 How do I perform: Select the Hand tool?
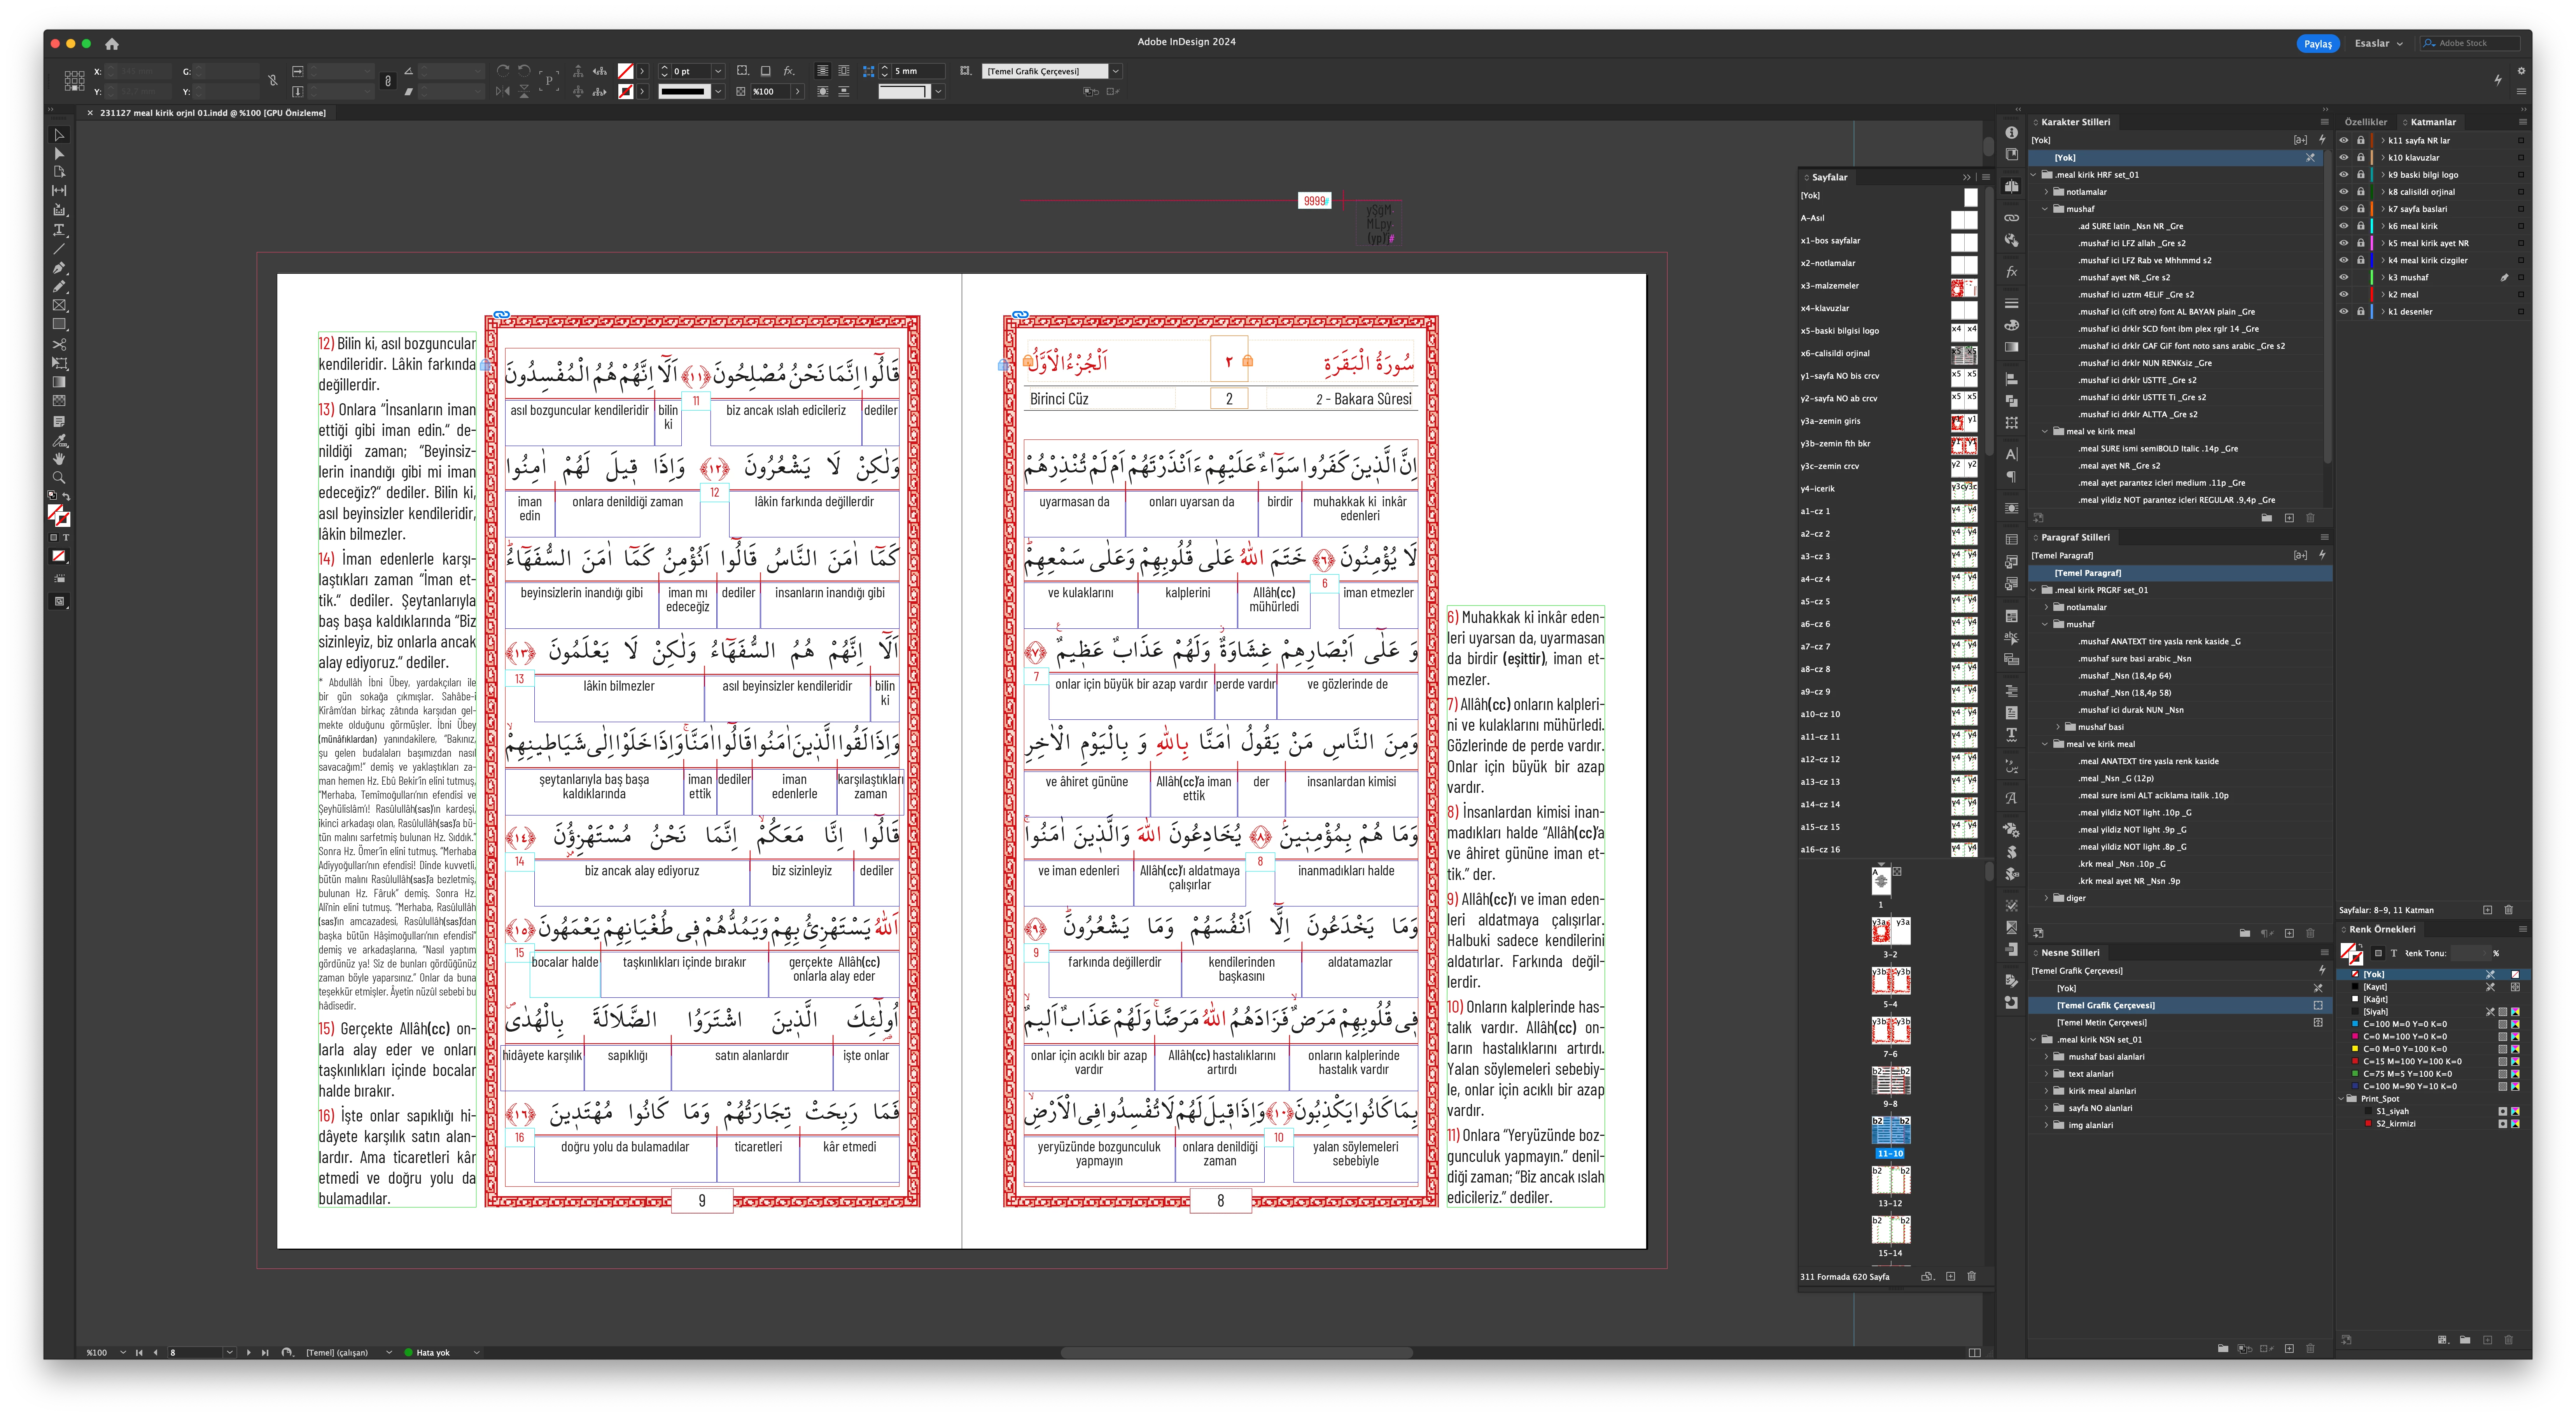click(59, 459)
